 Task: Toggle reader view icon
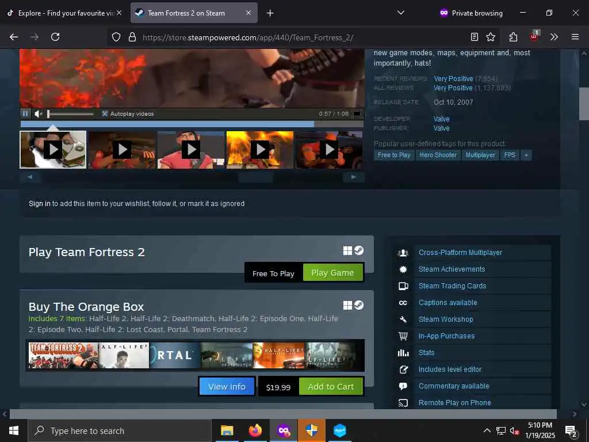tap(475, 37)
